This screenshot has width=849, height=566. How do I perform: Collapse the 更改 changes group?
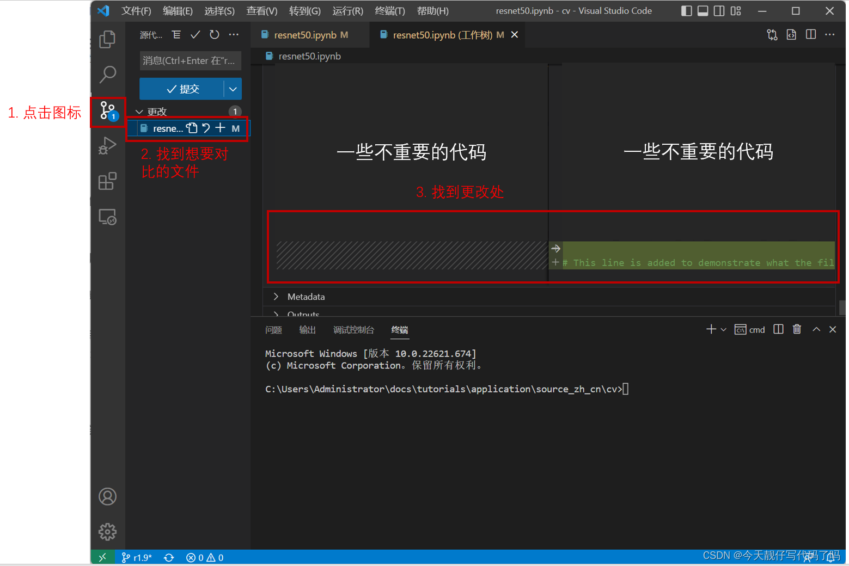coord(139,112)
